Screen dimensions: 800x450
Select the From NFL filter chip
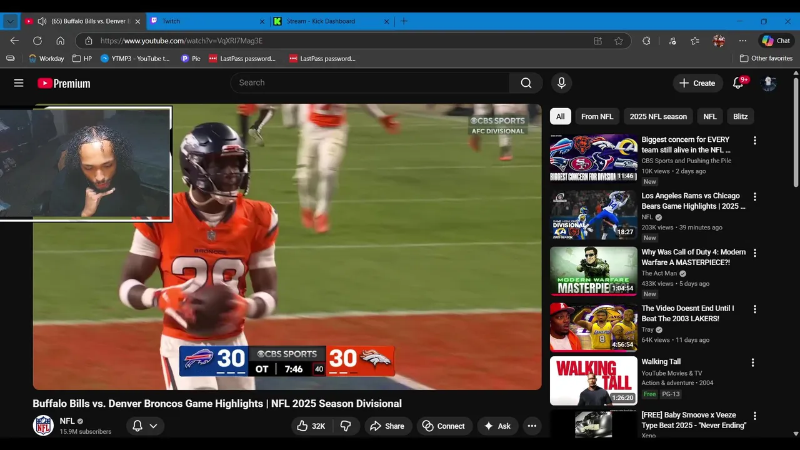[x=597, y=116]
